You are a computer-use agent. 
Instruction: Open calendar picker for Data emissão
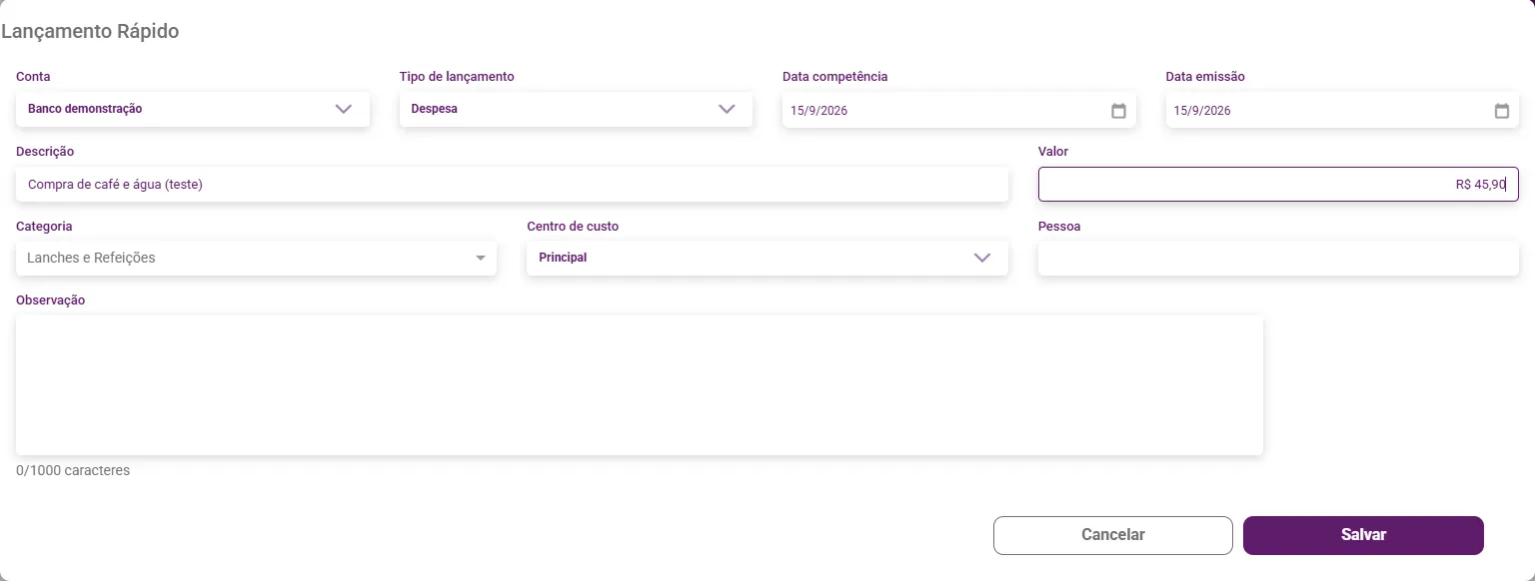click(1501, 111)
